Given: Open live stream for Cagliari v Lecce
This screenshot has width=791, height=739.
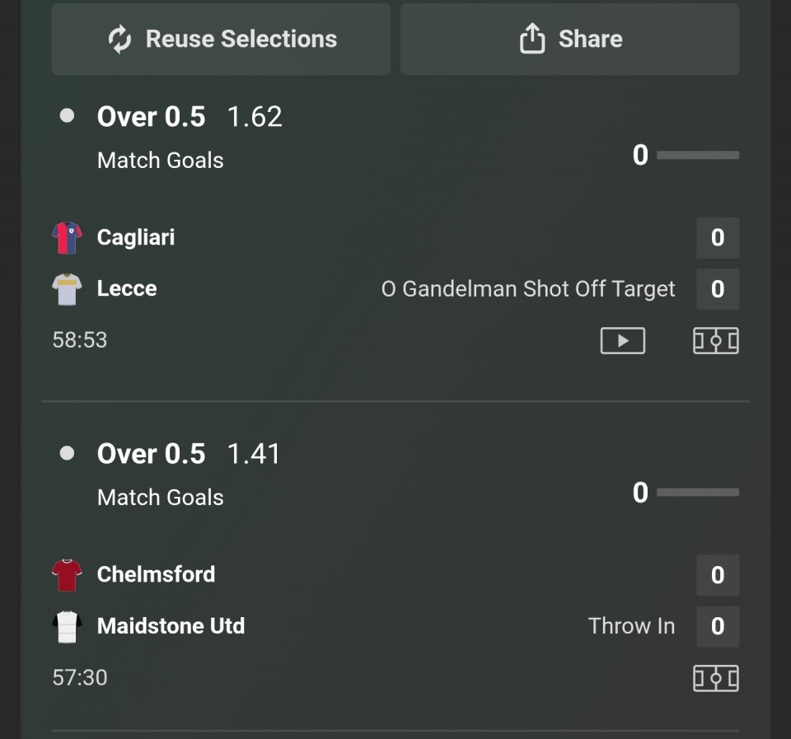Looking at the screenshot, I should click(622, 340).
